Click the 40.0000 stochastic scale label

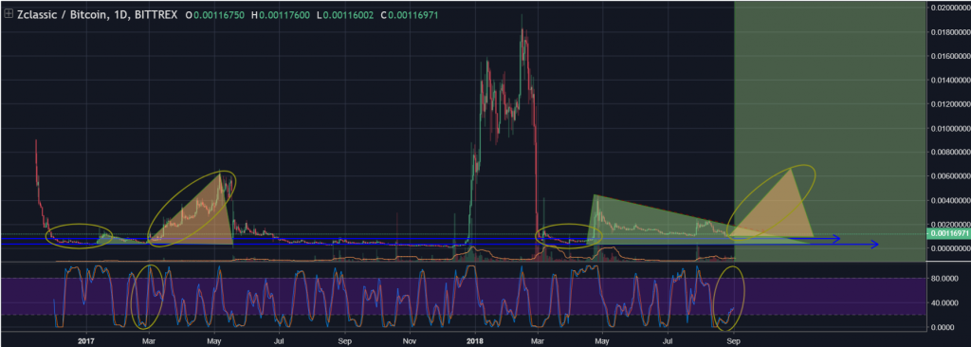(944, 302)
